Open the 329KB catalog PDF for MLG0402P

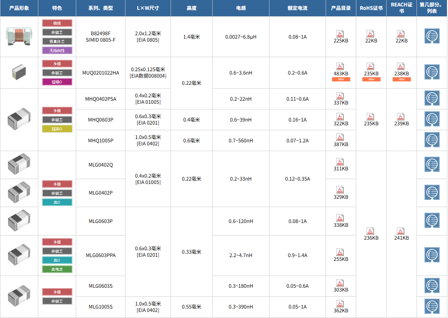click(340, 190)
